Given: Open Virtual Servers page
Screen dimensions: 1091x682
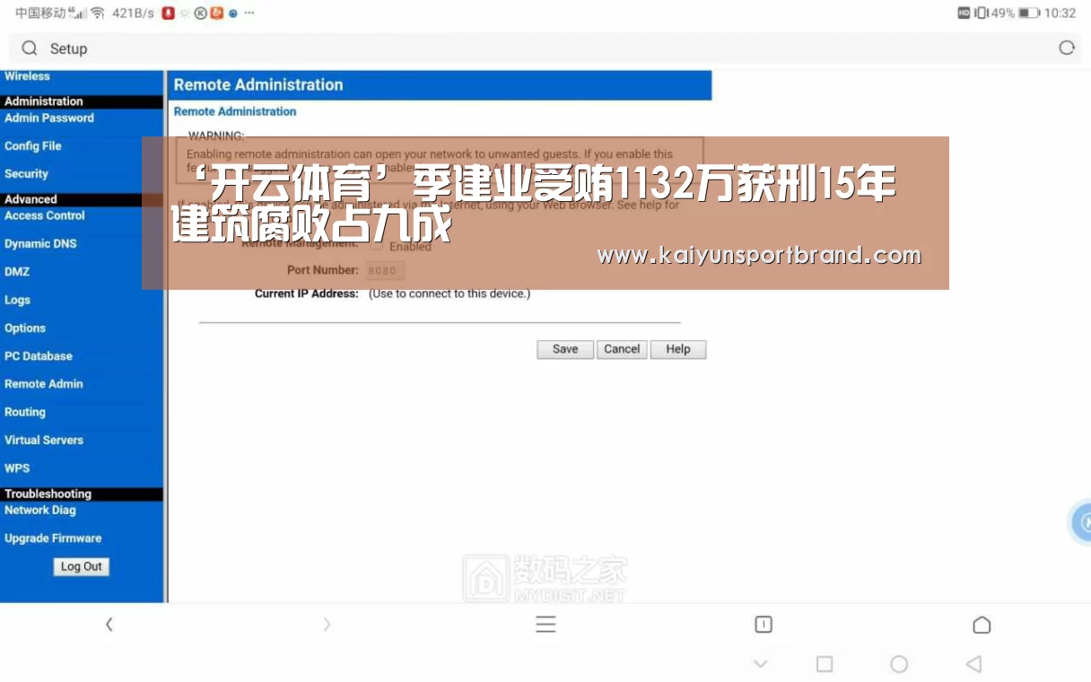Looking at the screenshot, I should [x=44, y=441].
